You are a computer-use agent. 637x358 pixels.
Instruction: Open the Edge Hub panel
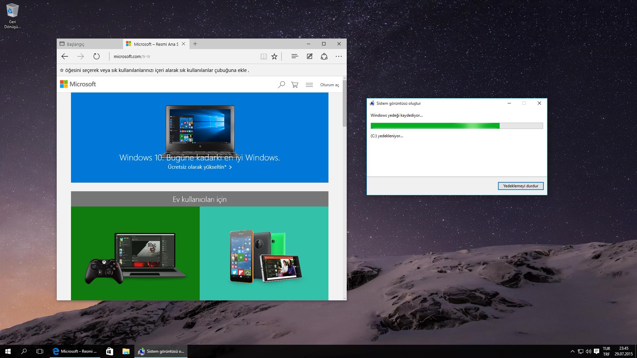295,56
